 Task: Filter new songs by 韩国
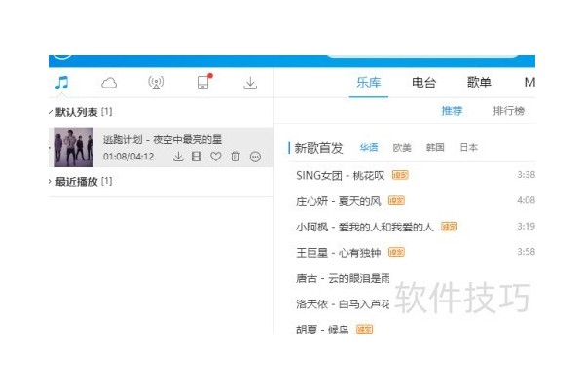435,148
